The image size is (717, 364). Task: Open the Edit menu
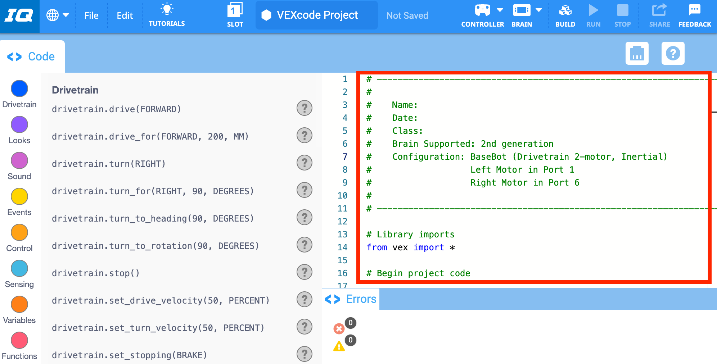125,15
